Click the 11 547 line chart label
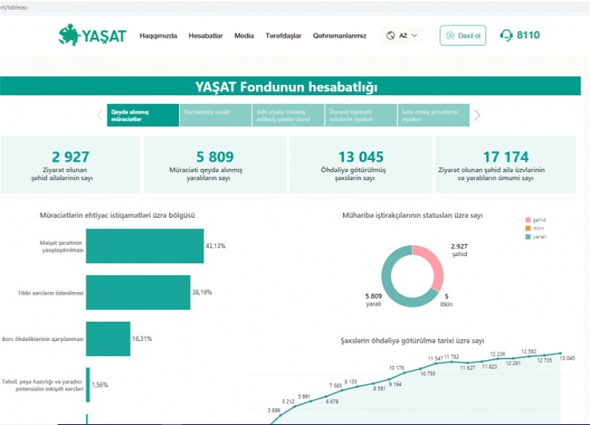 pos(435,359)
